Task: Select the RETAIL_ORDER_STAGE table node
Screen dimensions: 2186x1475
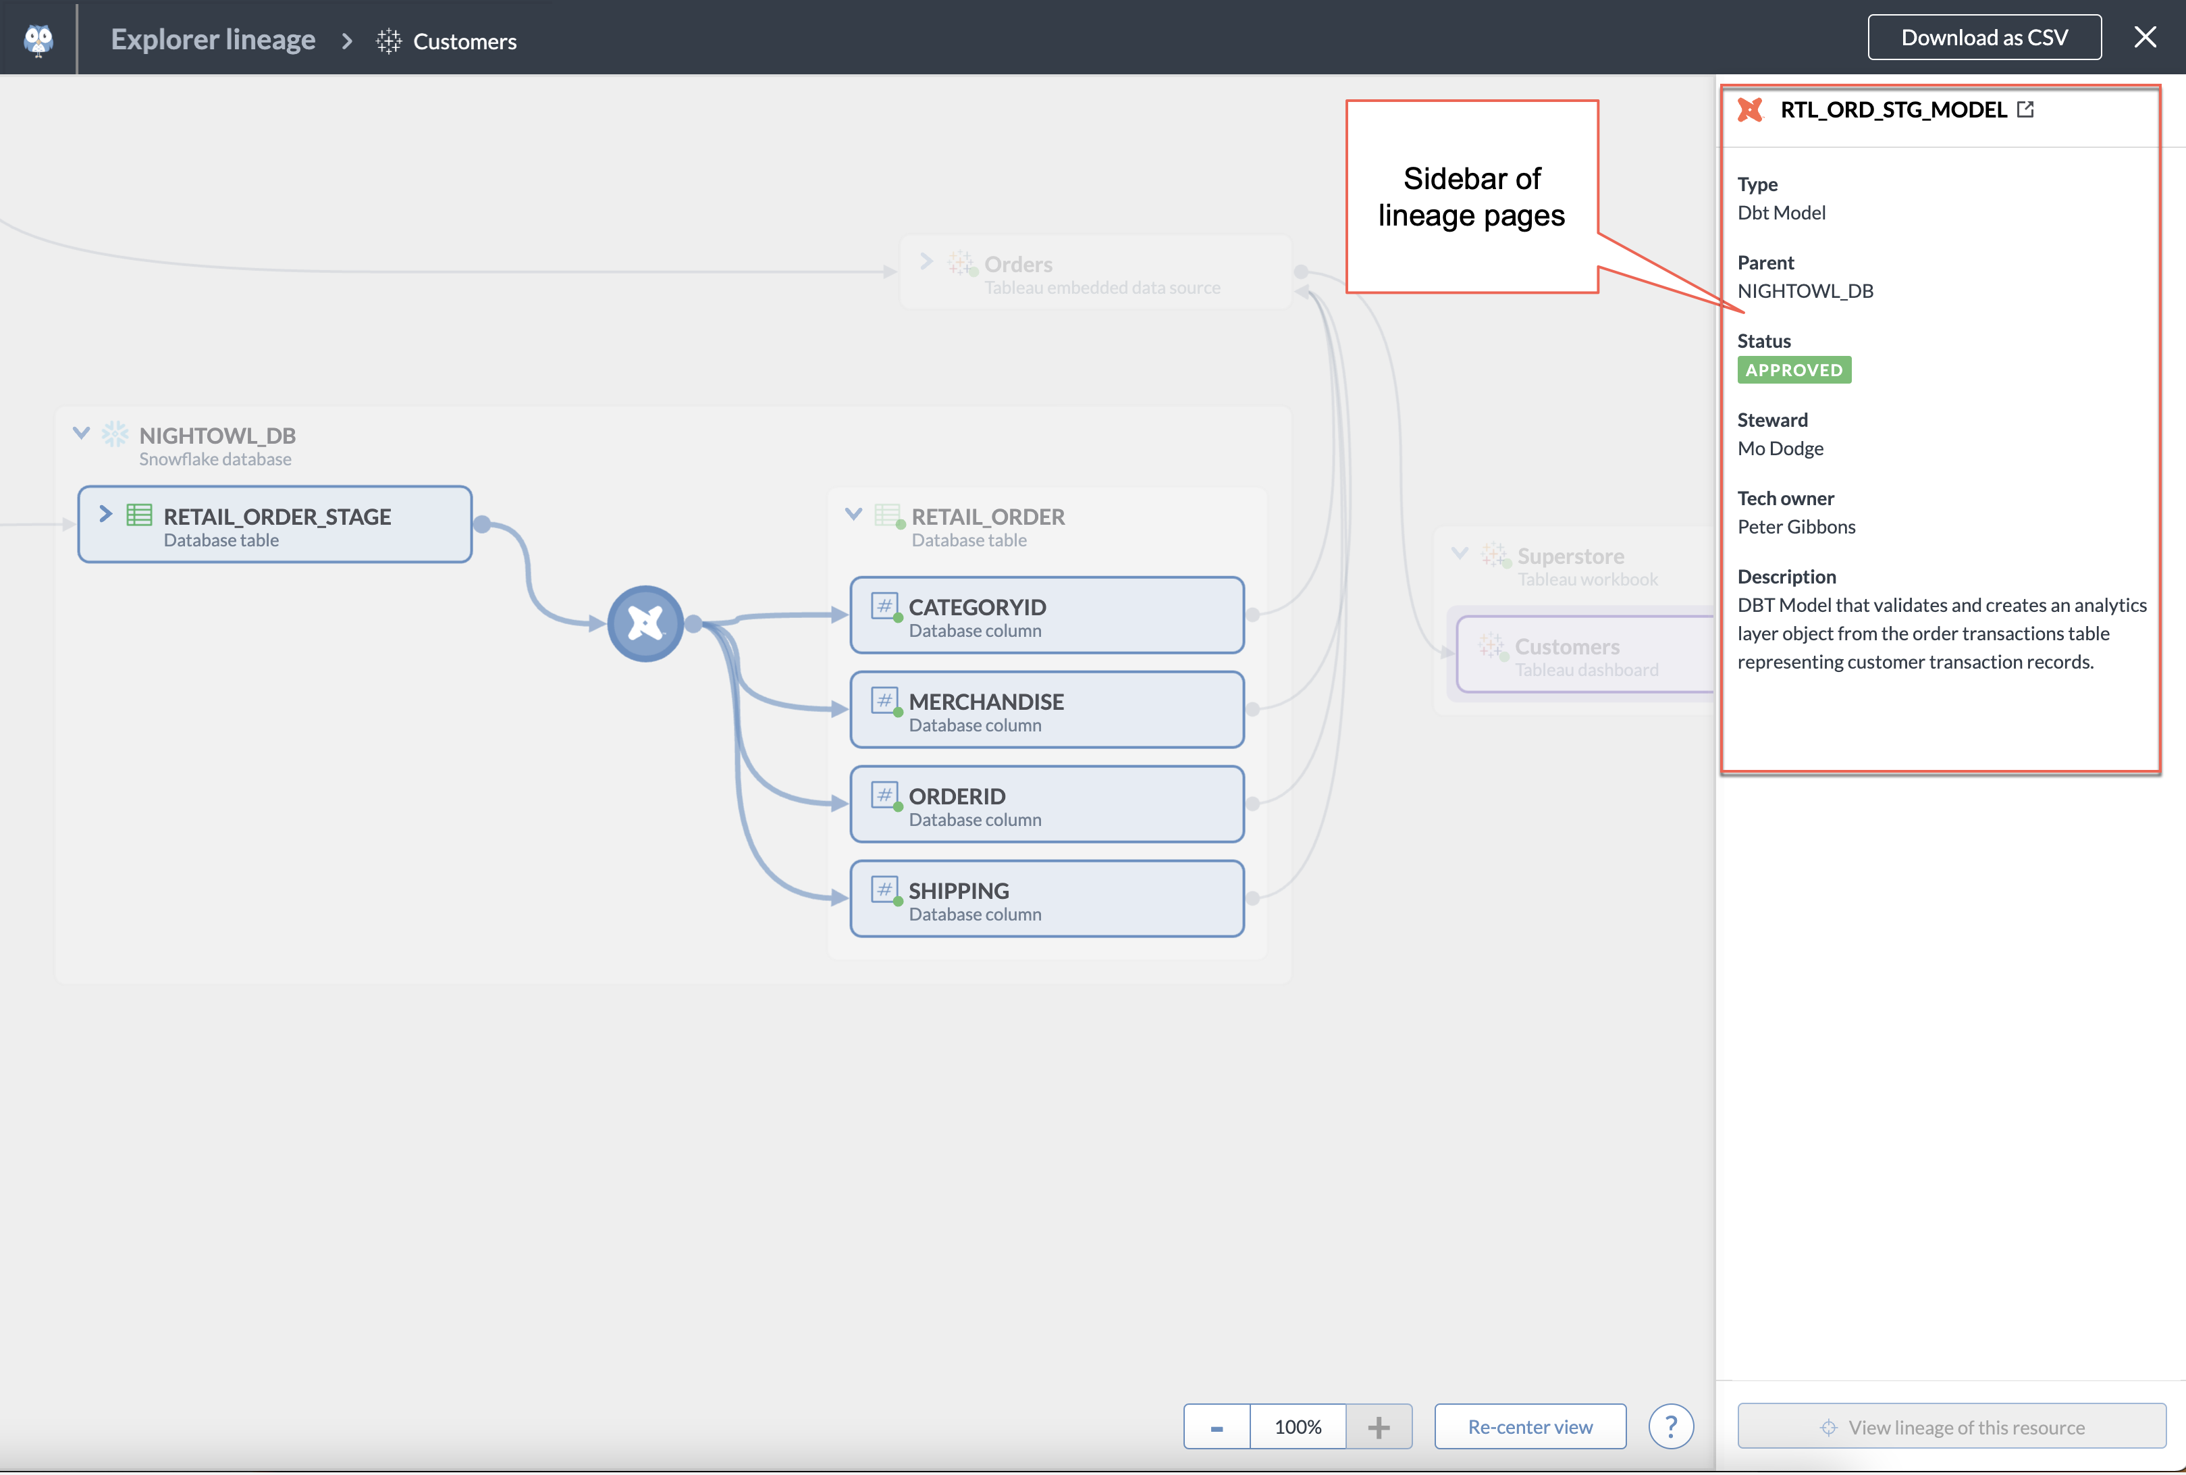Action: pyautogui.click(x=275, y=525)
